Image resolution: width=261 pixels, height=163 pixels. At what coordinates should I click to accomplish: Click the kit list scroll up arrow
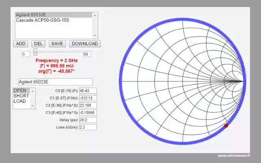pos(95,15)
